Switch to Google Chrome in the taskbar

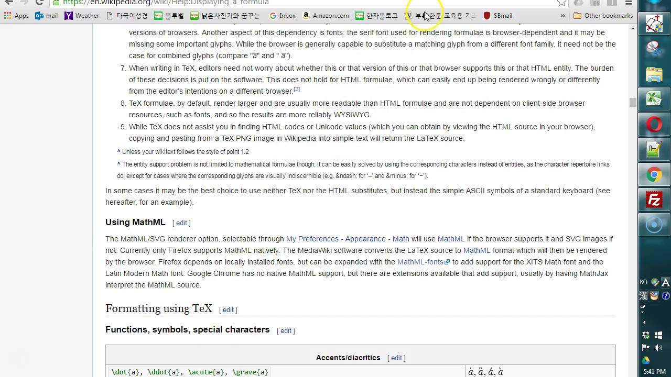(654, 175)
